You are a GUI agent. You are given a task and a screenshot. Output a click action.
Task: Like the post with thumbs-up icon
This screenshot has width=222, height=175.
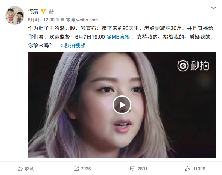(187, 169)
